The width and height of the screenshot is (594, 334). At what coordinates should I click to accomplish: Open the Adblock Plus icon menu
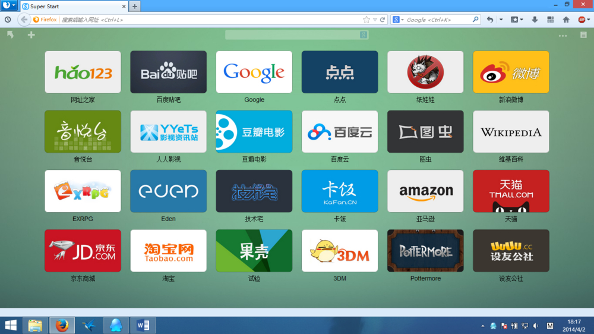click(584, 20)
